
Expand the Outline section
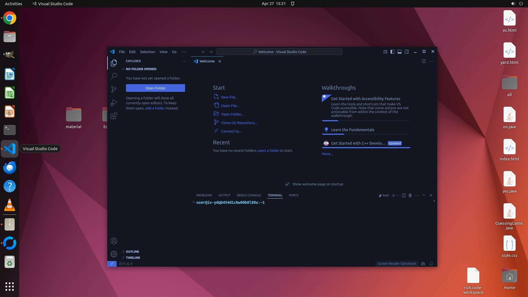[x=132, y=252]
